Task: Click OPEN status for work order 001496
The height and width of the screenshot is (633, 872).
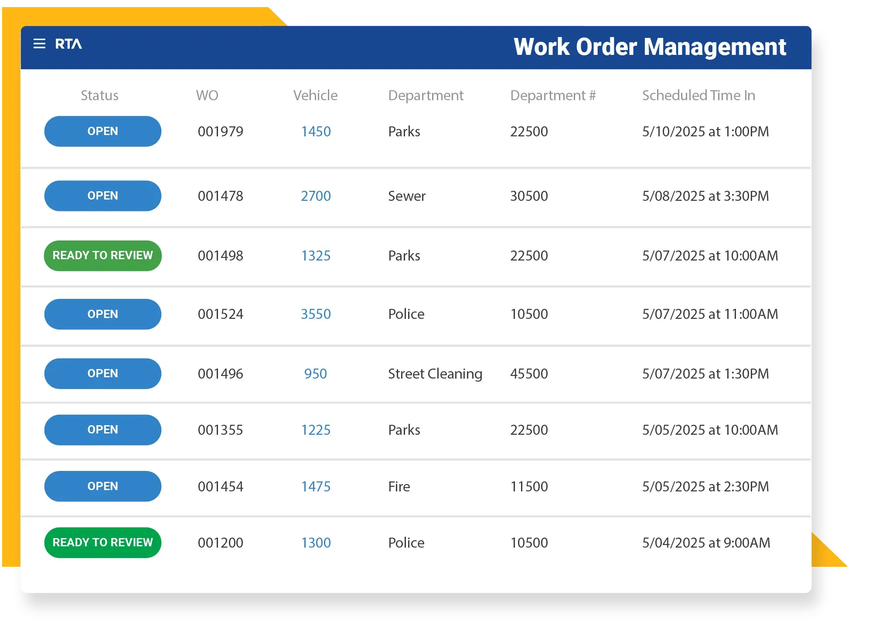Action: click(x=103, y=373)
